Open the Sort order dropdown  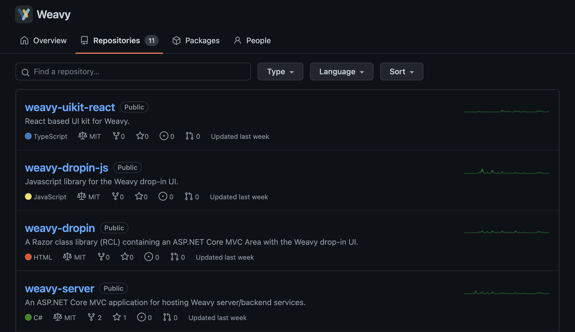pos(402,71)
